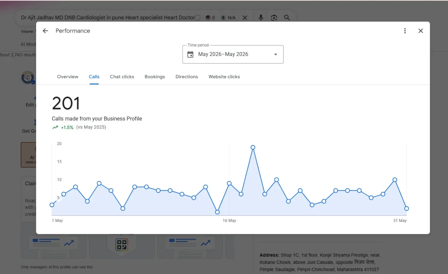Click the microphone voice search icon
Screen dimensions: 448x274
tap(261, 17)
